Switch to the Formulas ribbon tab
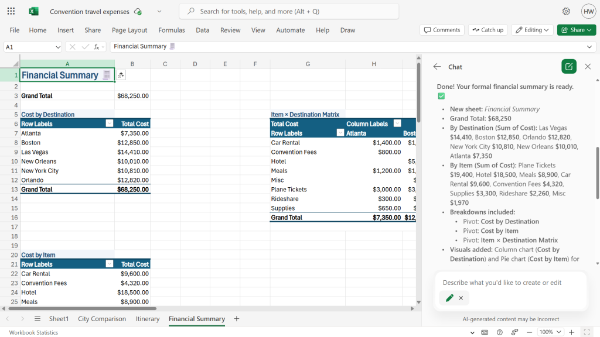The image size is (600, 337). [172, 30]
